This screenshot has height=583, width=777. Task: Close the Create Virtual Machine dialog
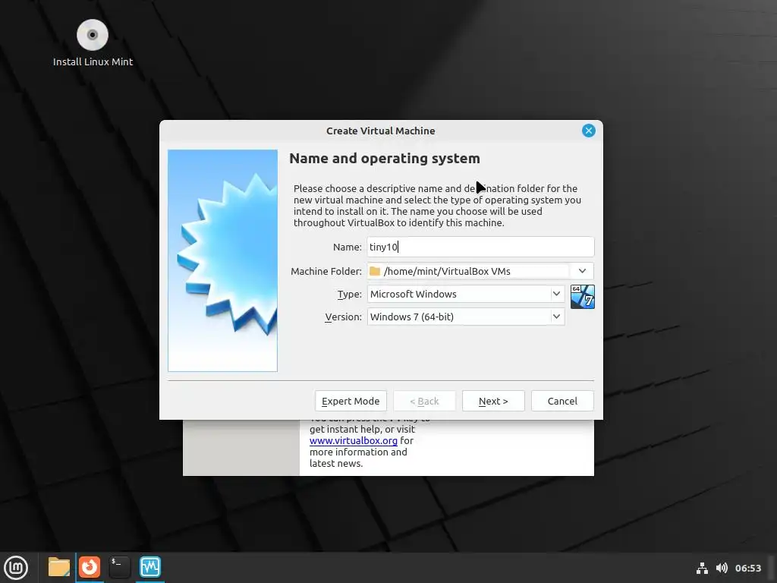[x=588, y=131]
